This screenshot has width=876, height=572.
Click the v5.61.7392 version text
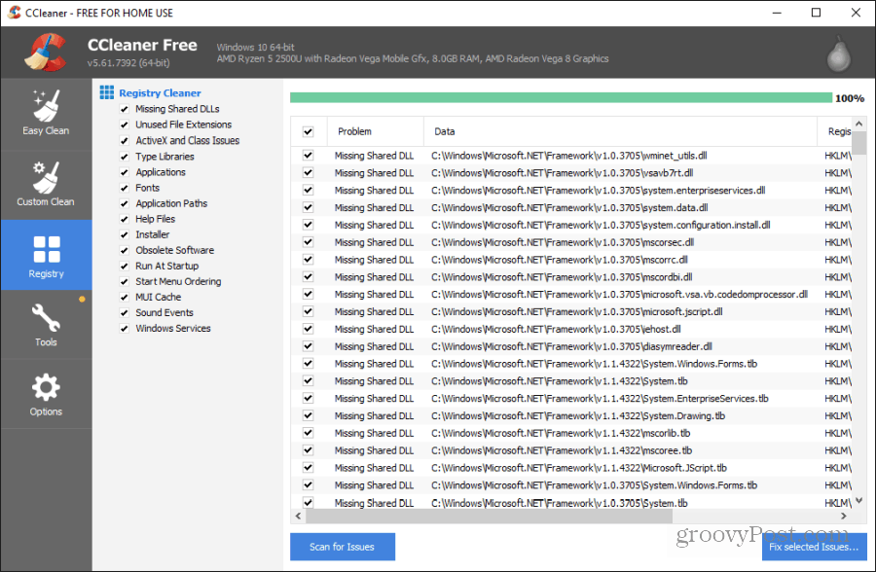pyautogui.click(x=128, y=62)
